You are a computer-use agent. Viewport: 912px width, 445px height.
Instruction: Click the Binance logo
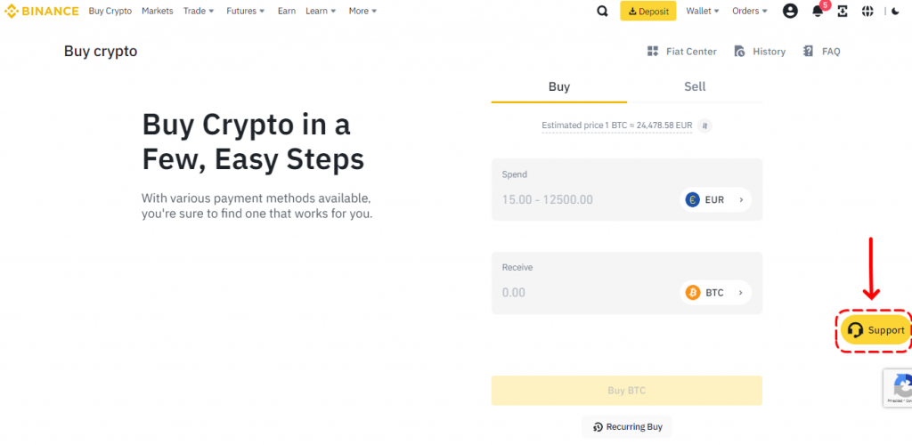point(42,12)
